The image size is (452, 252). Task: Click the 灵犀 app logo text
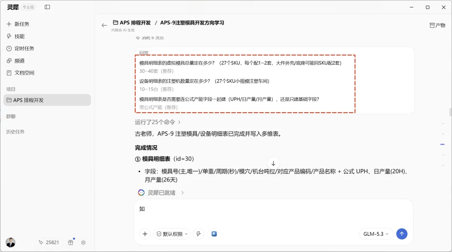point(13,7)
